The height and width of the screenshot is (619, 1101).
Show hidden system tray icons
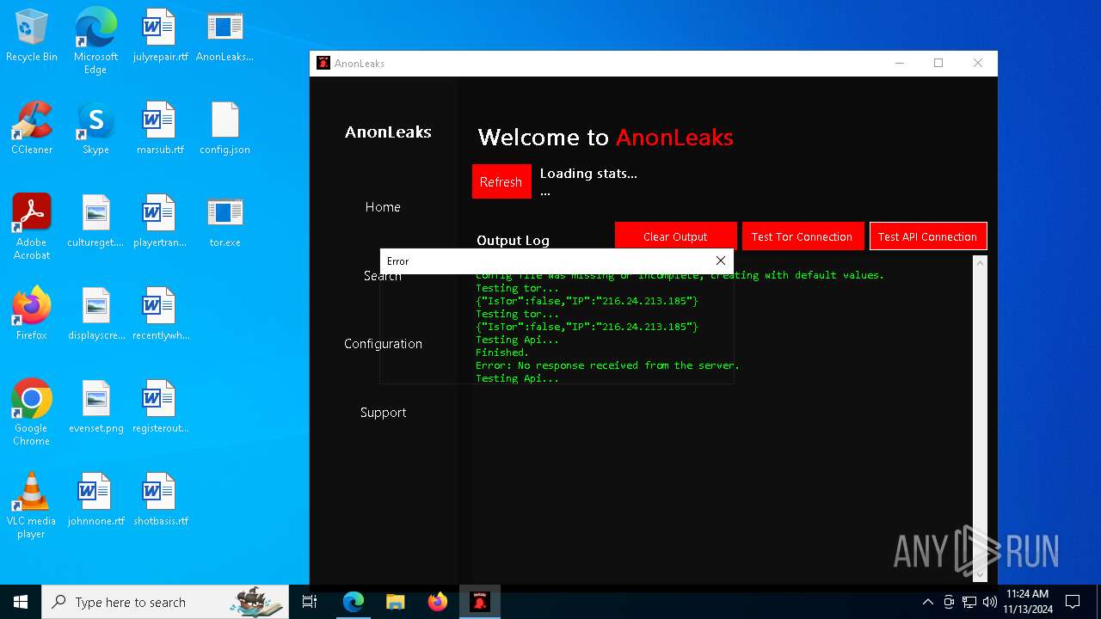[x=927, y=602]
